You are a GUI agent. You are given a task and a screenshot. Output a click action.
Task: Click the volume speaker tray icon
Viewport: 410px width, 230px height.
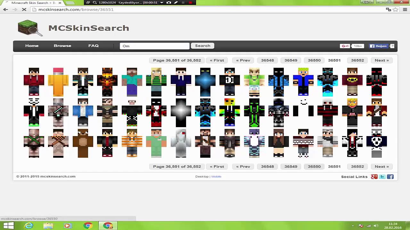[376, 226]
